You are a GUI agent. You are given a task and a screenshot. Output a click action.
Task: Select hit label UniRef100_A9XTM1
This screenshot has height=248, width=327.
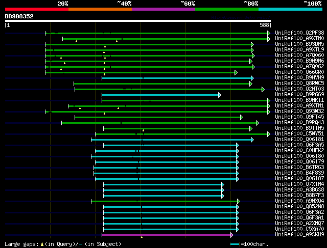(x=299, y=105)
